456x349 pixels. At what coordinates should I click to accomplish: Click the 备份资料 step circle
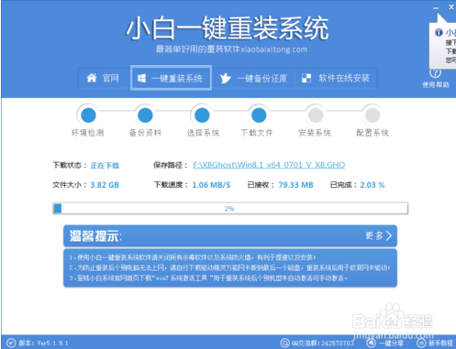pos(145,115)
